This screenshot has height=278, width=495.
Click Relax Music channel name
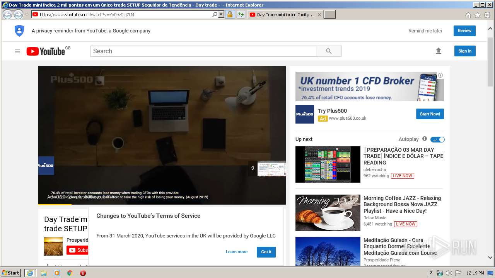(375, 218)
